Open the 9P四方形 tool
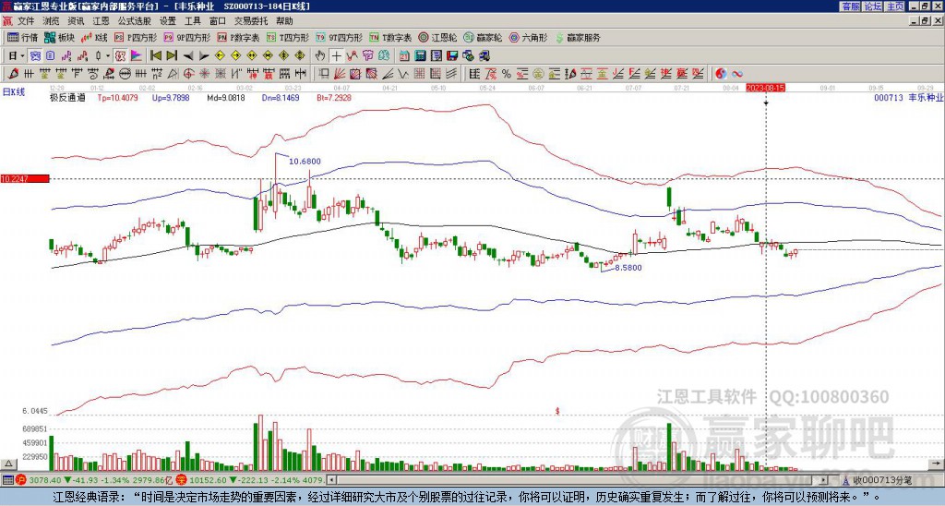The width and height of the screenshot is (945, 506). point(187,37)
